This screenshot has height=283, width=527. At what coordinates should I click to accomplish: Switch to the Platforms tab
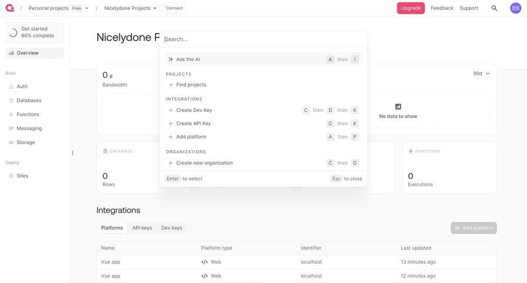[x=112, y=228]
